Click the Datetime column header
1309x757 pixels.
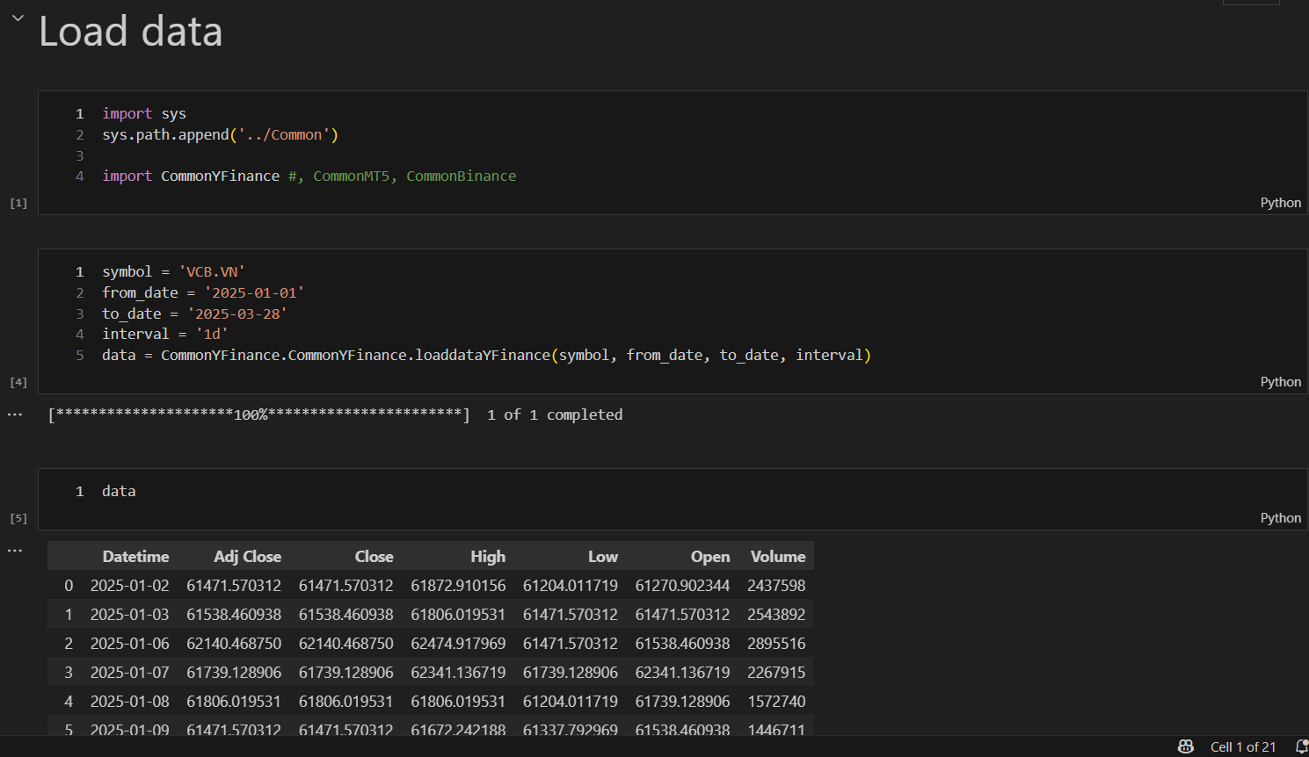tap(135, 557)
